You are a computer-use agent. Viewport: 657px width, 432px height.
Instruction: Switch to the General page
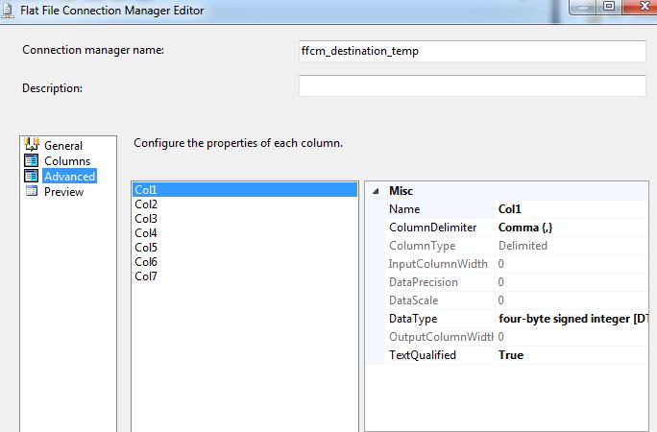click(63, 146)
